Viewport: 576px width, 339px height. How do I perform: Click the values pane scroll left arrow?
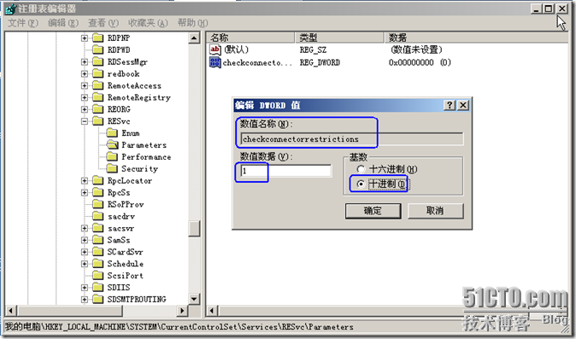click(x=212, y=311)
